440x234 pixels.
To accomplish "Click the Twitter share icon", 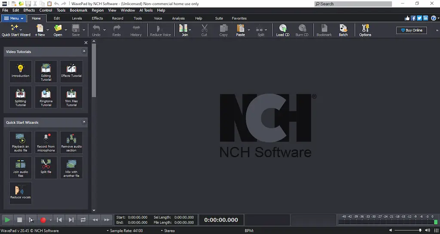I will [x=419, y=18].
